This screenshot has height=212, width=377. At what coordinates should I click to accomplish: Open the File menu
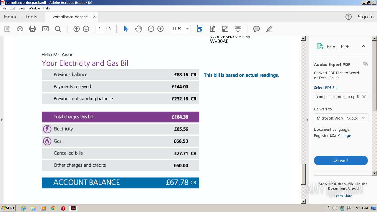4,8
